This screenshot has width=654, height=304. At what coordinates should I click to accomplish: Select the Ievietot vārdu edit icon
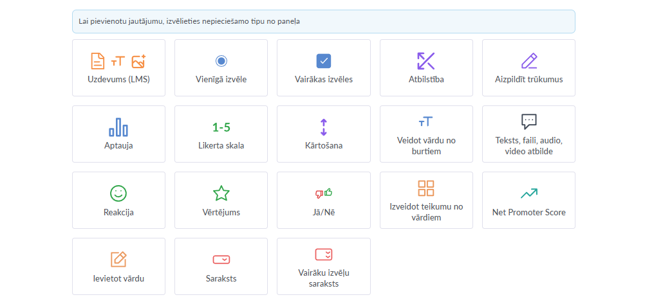[x=118, y=260]
